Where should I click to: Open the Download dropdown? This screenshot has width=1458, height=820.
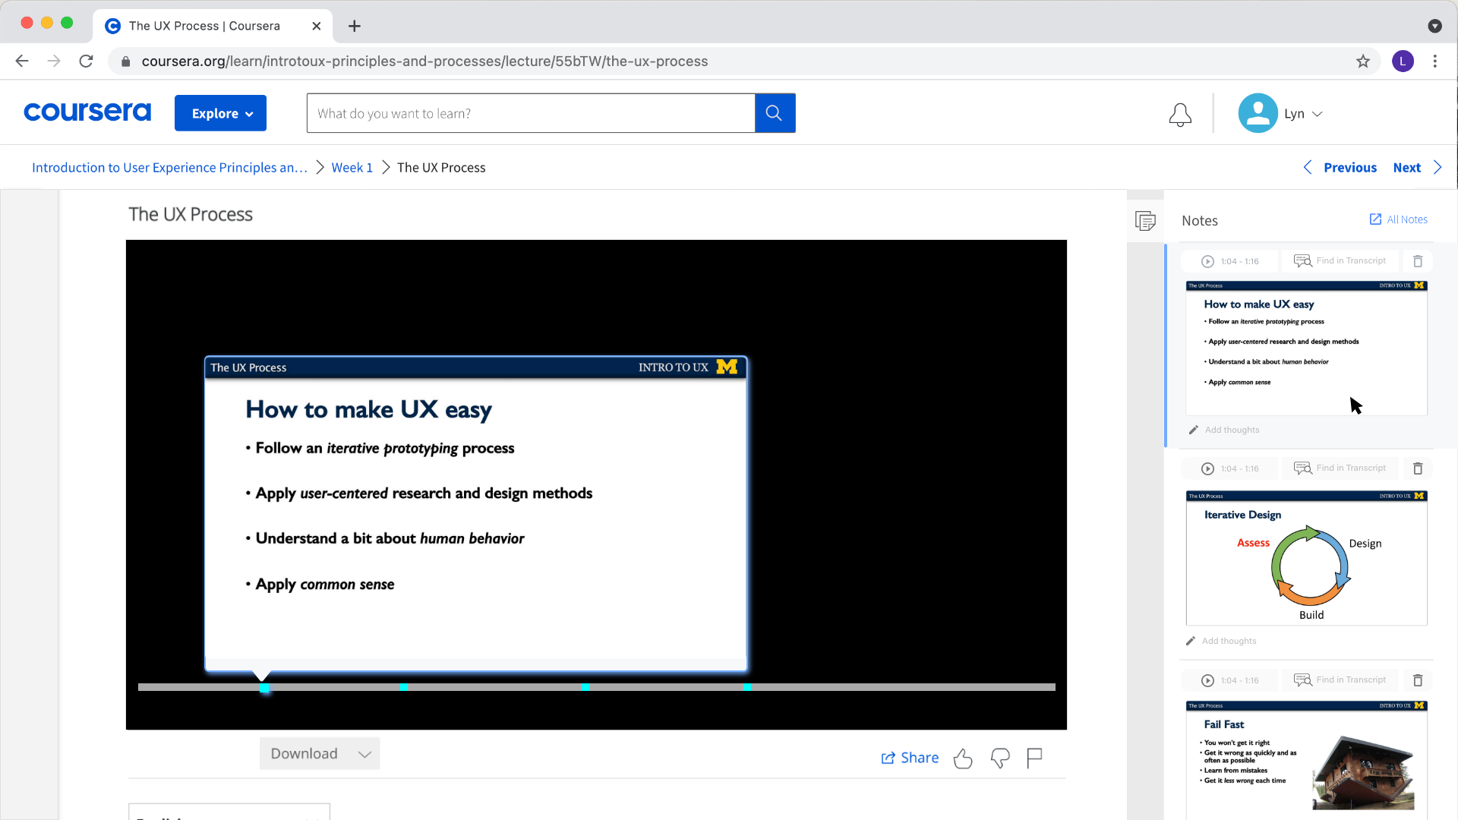(x=320, y=754)
